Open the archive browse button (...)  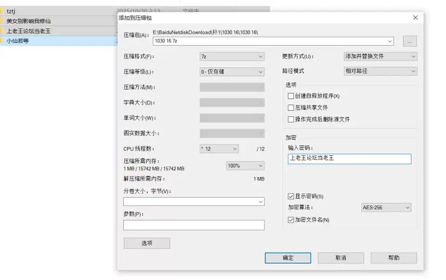click(410, 41)
